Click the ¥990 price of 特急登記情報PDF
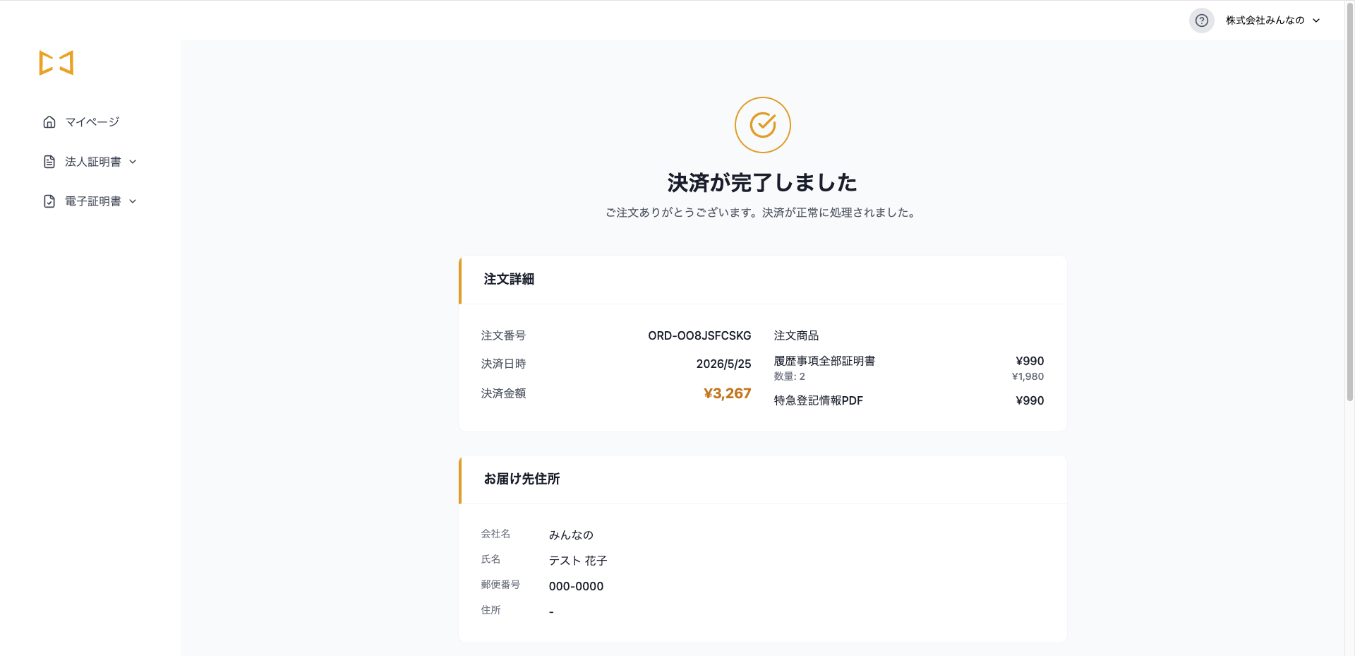This screenshot has height=656, width=1355. point(1030,400)
